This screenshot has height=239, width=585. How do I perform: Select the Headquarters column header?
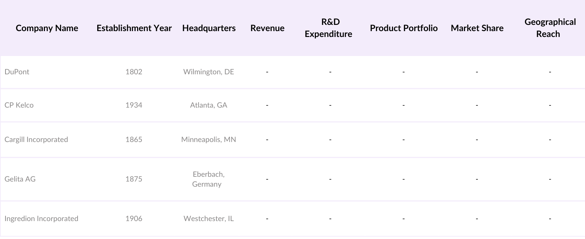tap(209, 28)
